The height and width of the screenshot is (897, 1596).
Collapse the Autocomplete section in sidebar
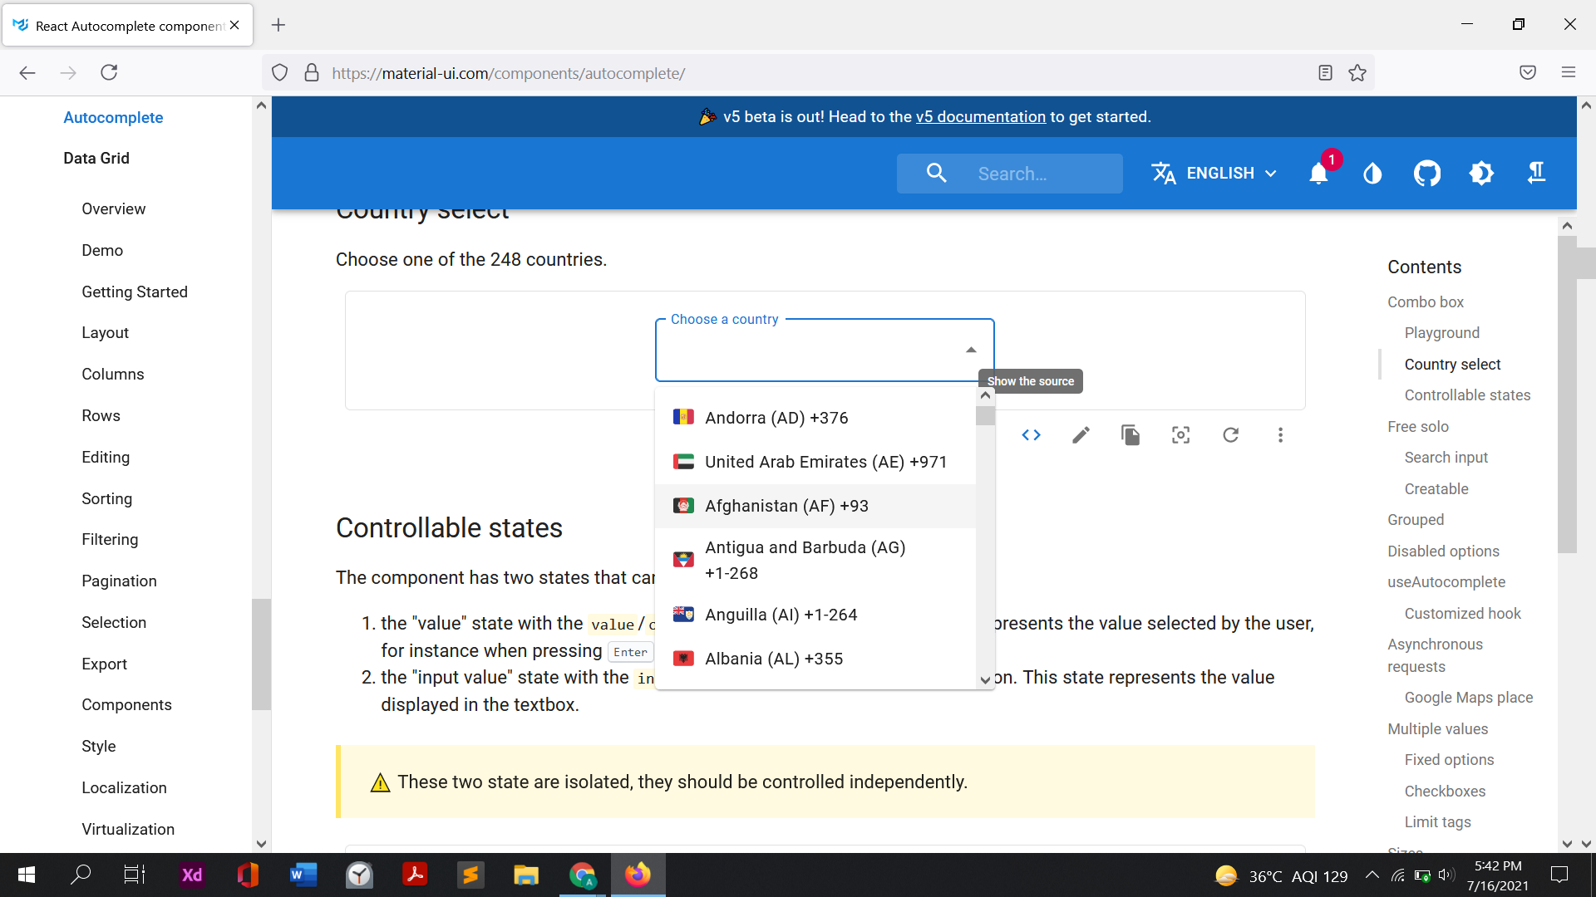(x=113, y=117)
